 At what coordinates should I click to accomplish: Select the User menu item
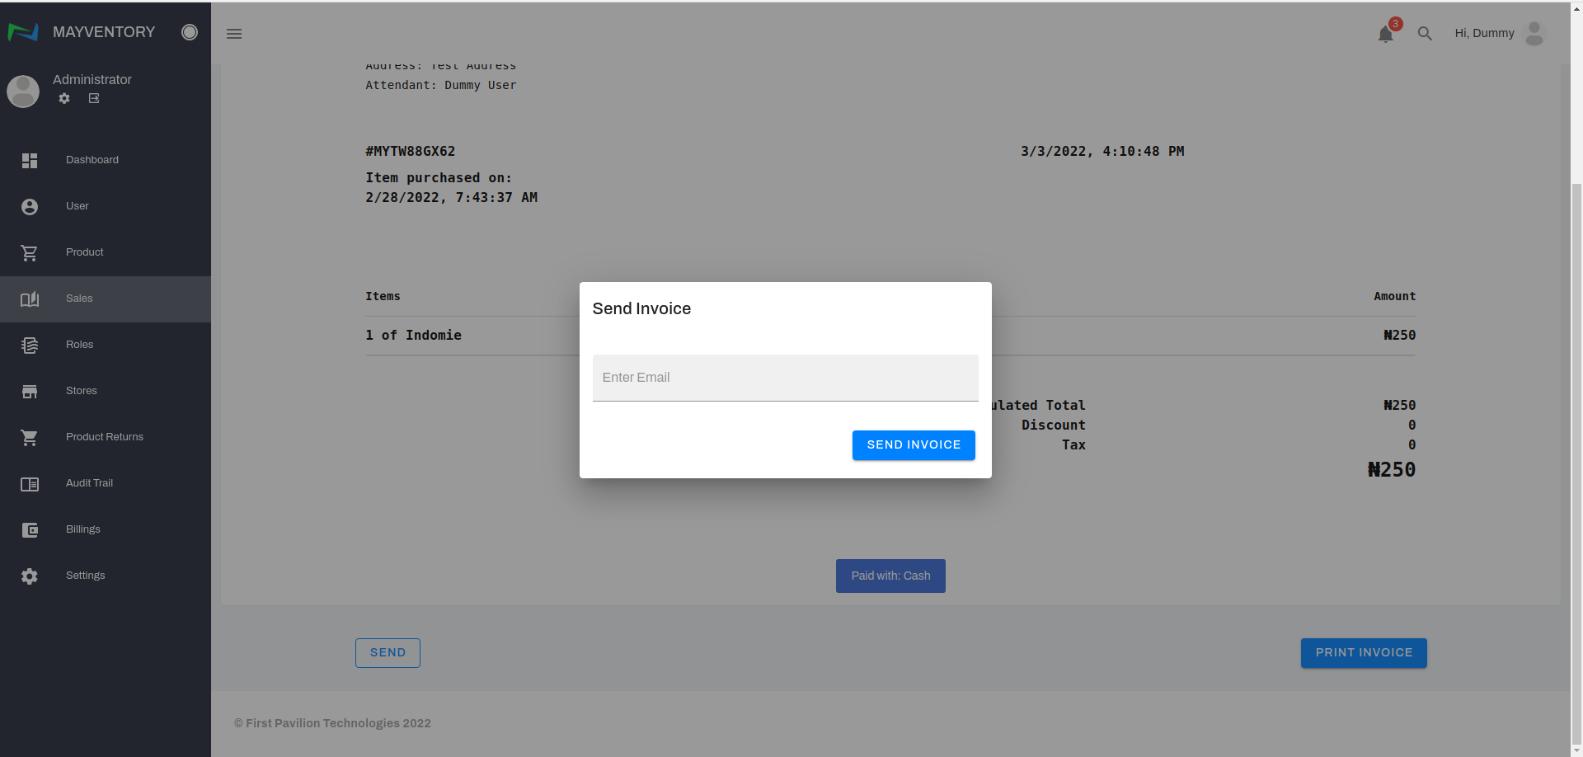[x=78, y=206]
